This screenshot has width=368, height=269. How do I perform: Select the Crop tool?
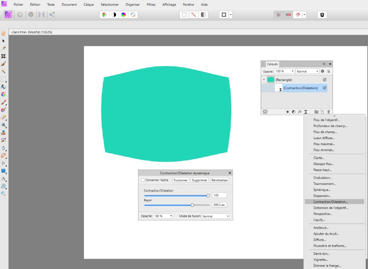pyautogui.click(x=3, y=56)
